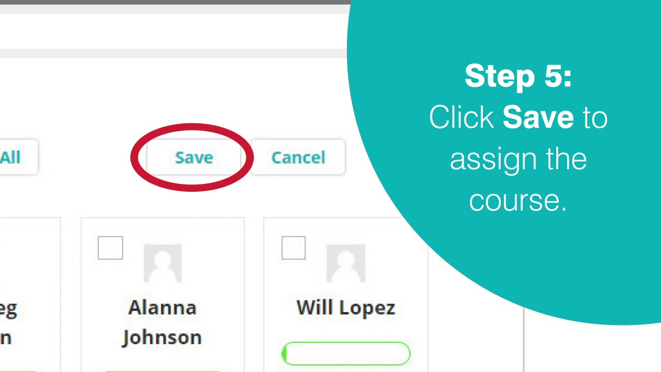Click Will Lopez's profile avatar icon
661x372 pixels.
click(345, 263)
